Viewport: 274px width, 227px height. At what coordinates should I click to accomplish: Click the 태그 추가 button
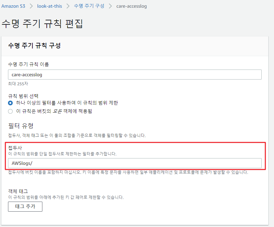(25, 207)
